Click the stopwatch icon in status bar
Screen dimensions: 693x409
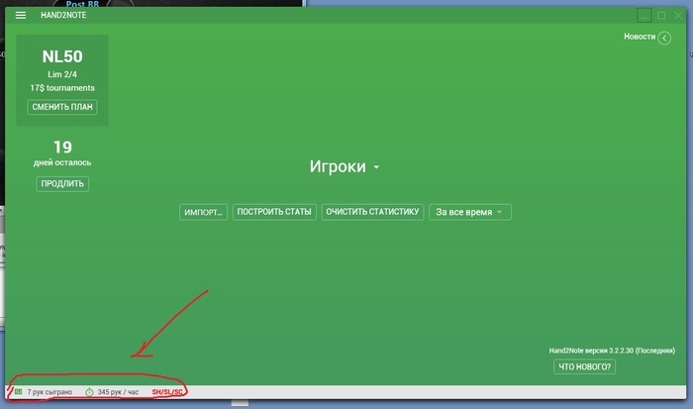(x=89, y=392)
